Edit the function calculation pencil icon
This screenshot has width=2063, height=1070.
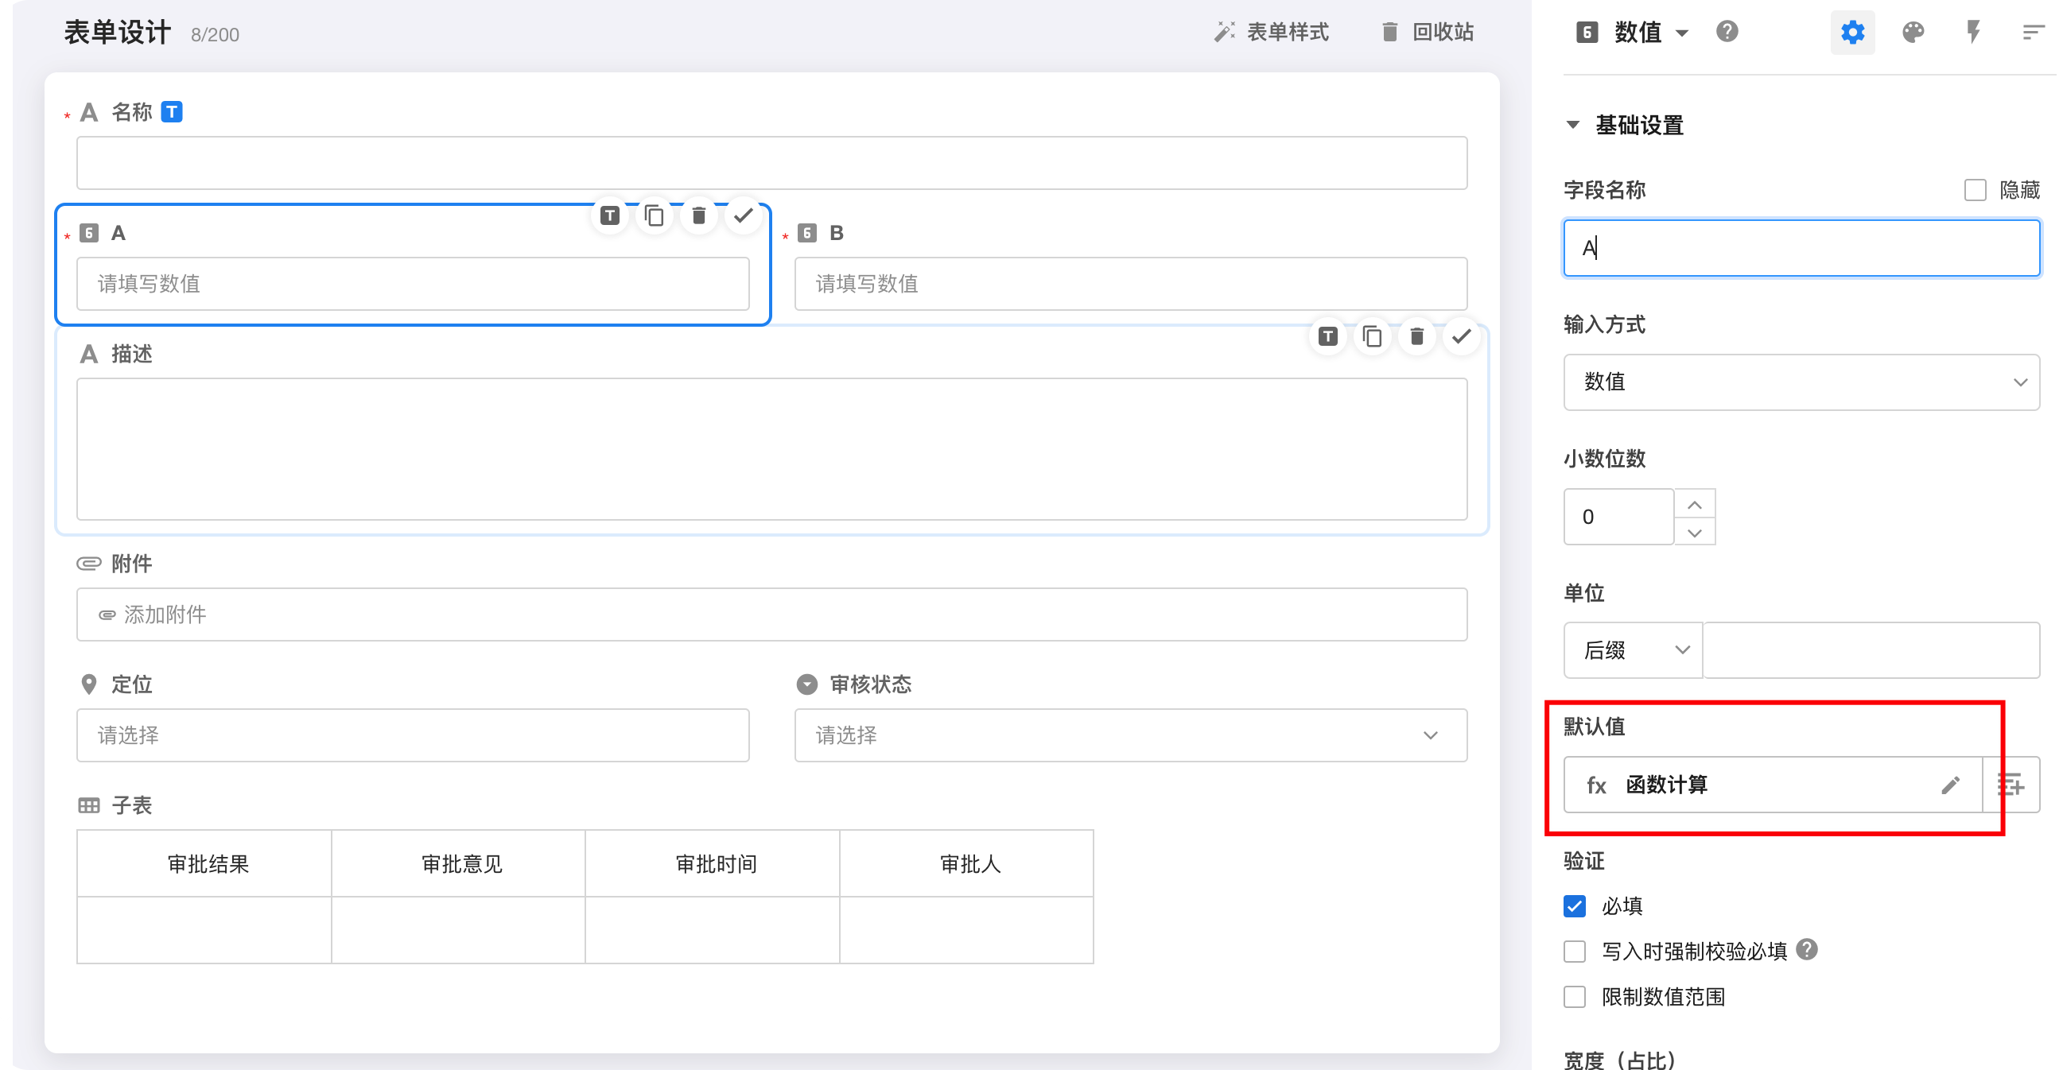click(1950, 785)
